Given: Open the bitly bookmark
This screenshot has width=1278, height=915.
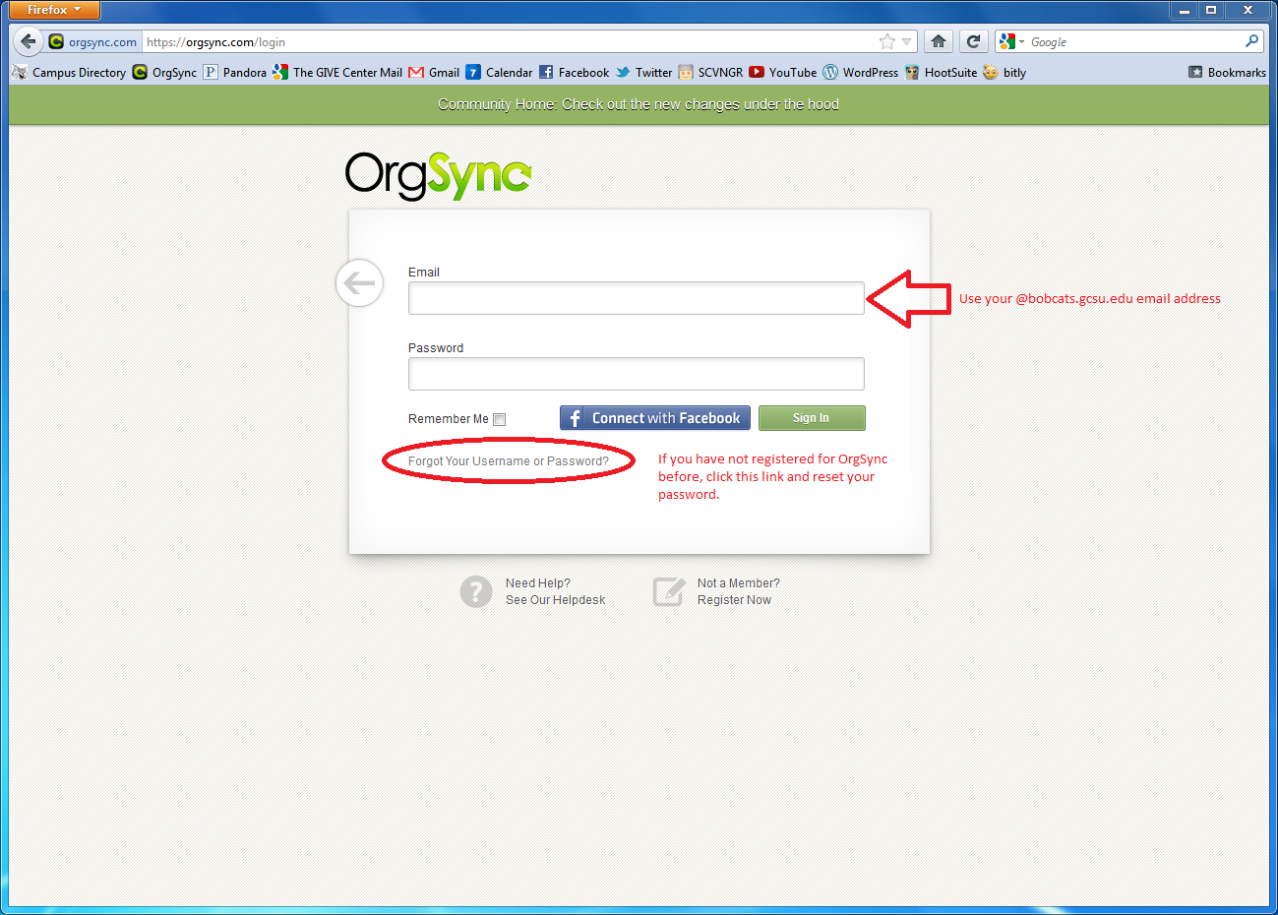Looking at the screenshot, I should [1004, 72].
